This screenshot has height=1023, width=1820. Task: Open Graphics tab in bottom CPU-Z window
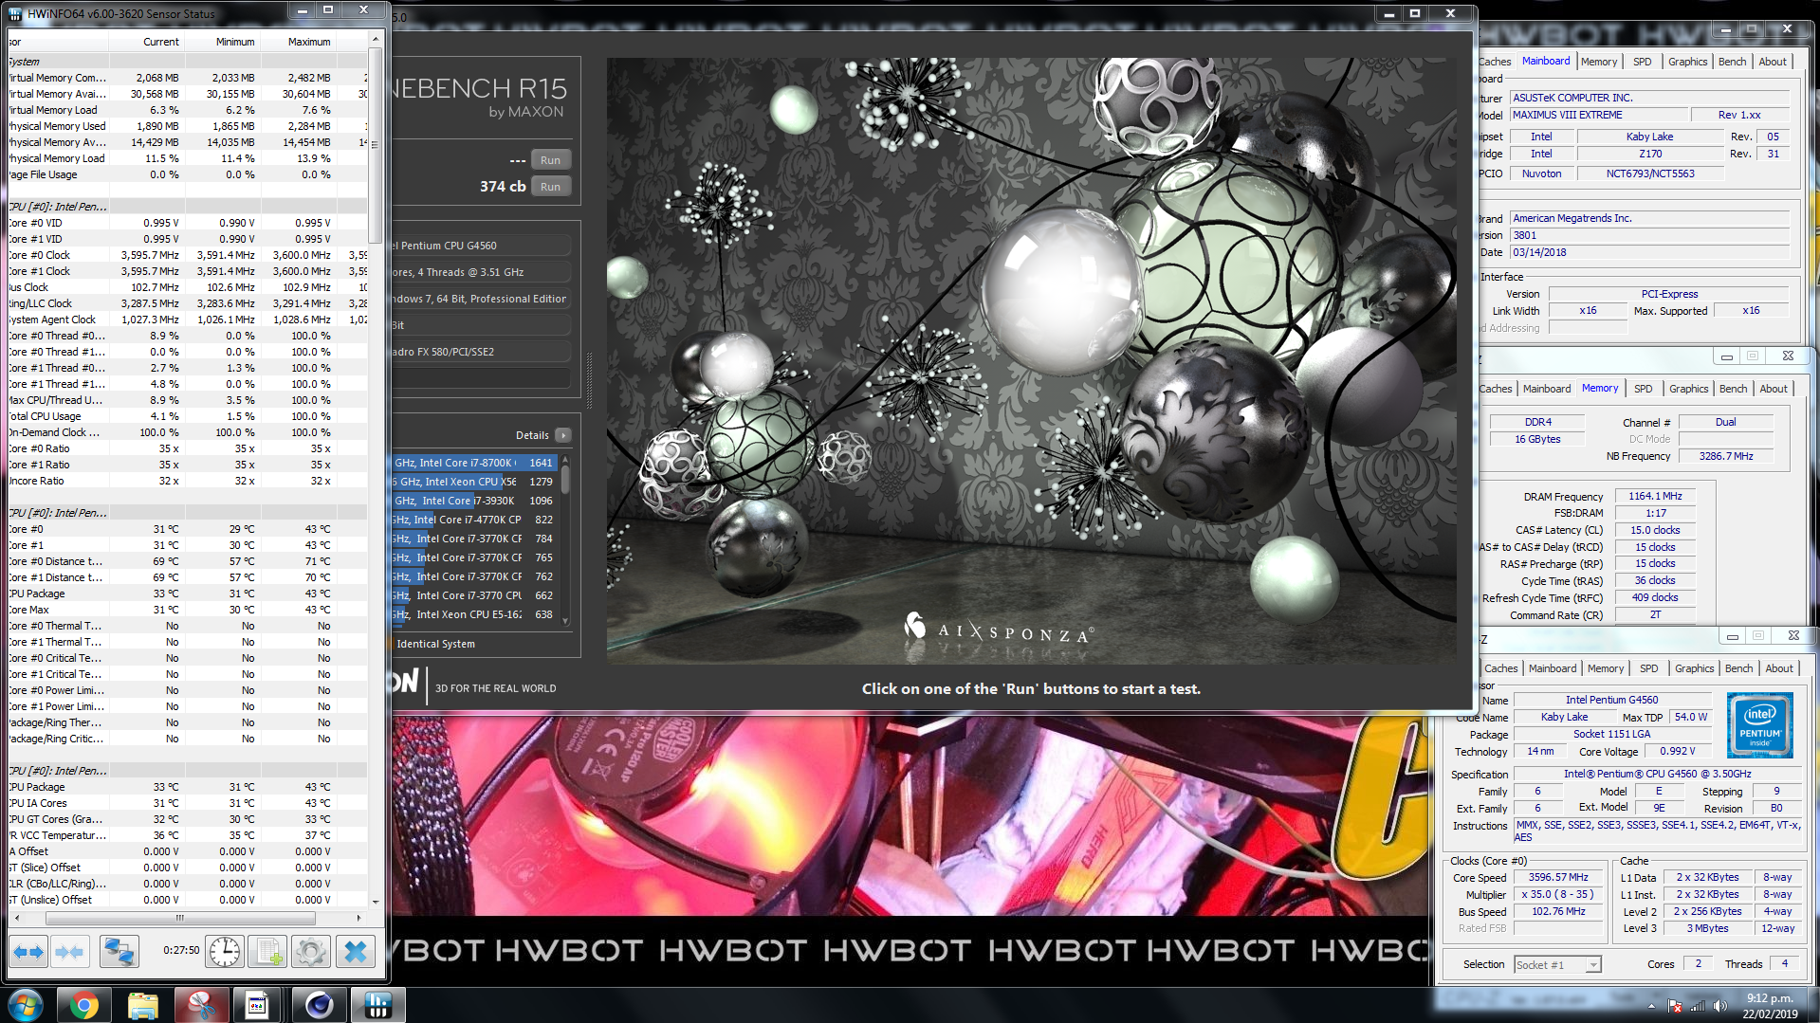1694,668
